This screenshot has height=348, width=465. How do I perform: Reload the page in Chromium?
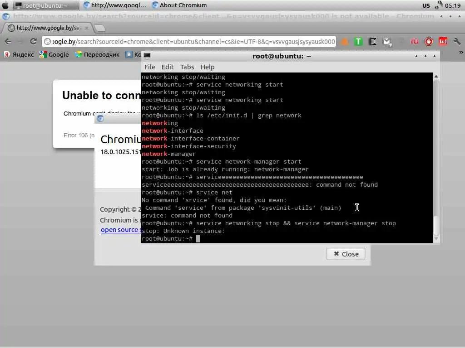(x=33, y=41)
